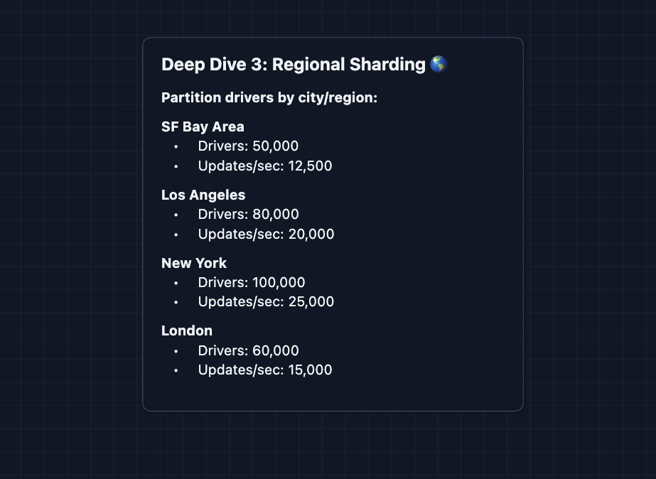The image size is (656, 479).
Task: Click the London heading
Action: tap(187, 330)
